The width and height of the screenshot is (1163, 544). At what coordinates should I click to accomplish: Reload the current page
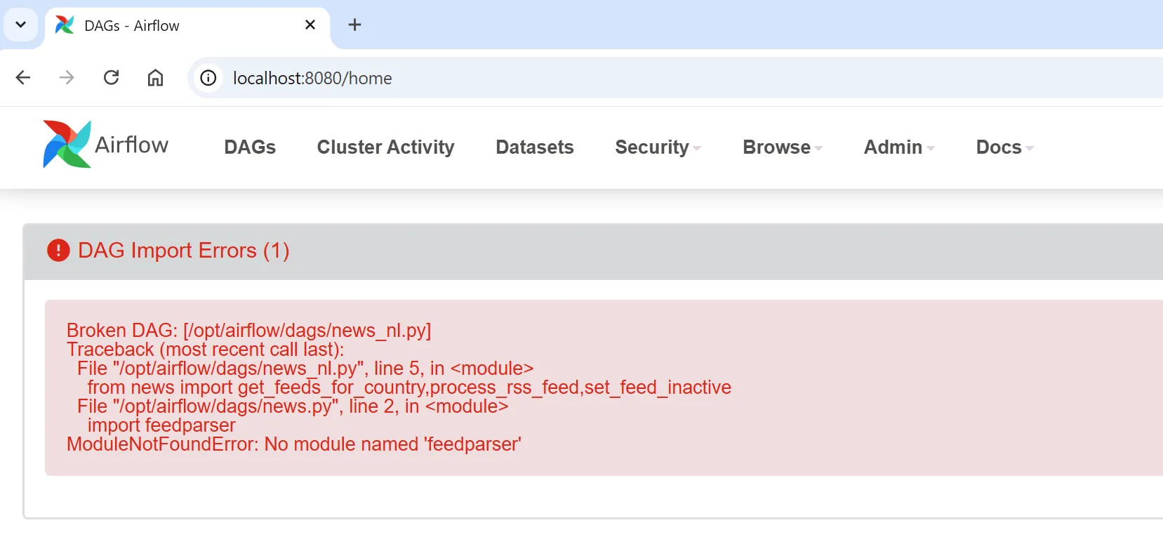tap(111, 77)
